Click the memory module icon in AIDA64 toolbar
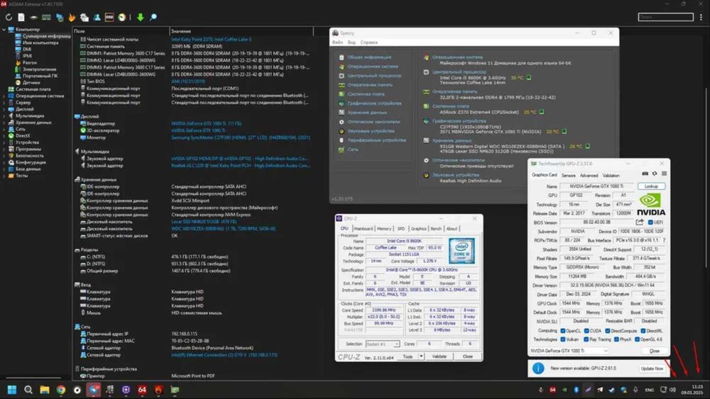The height and width of the screenshot is (399, 710). pyautogui.click(x=46, y=17)
